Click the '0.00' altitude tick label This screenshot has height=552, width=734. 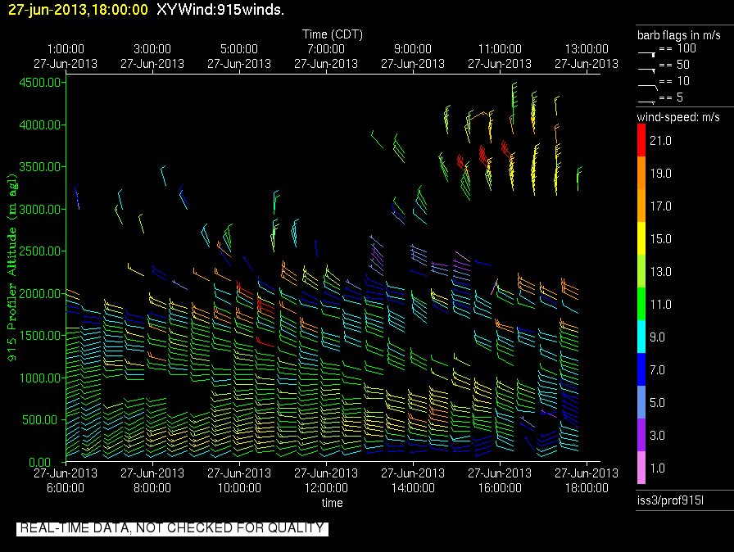pyautogui.click(x=40, y=463)
